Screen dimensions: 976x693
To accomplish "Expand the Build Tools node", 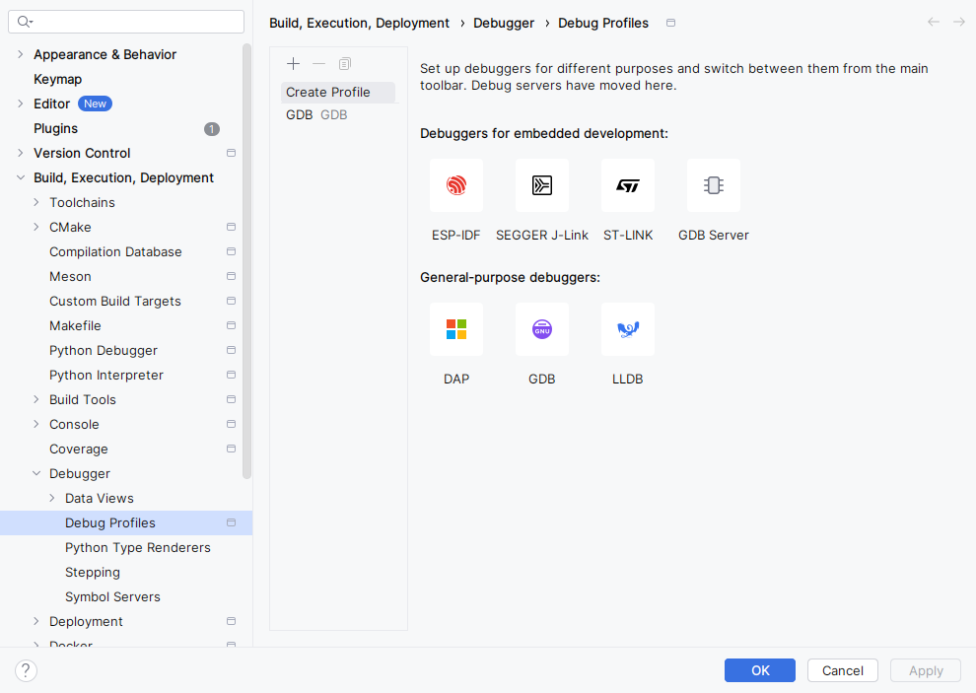I will (x=36, y=400).
